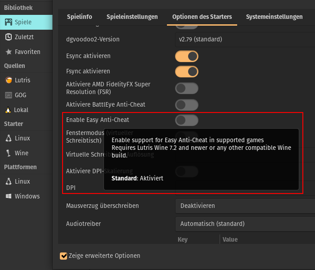Open Zuletzt via its clock icon
Screen dimensions: 315x270
coord(9,37)
